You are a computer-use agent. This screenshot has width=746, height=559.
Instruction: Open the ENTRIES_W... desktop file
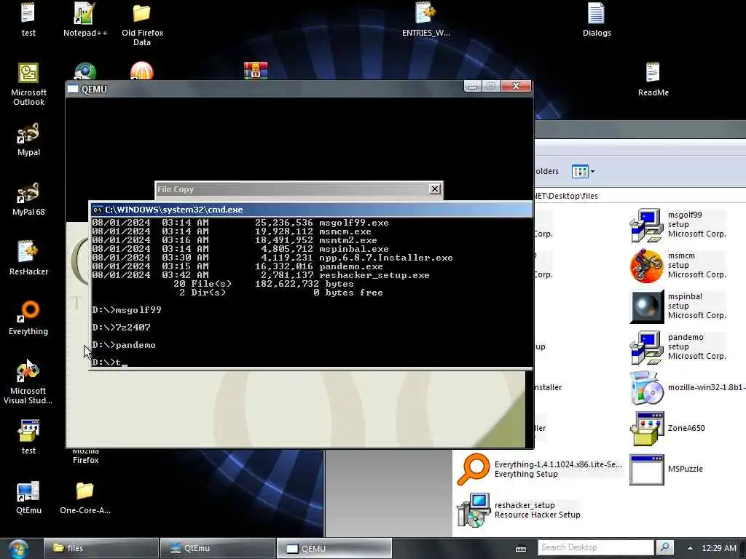tap(425, 20)
